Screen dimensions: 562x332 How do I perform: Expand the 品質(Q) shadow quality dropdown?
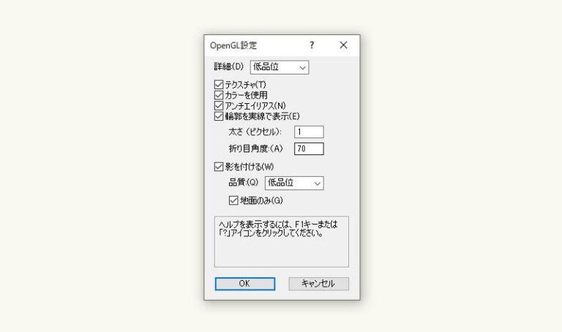(294, 183)
